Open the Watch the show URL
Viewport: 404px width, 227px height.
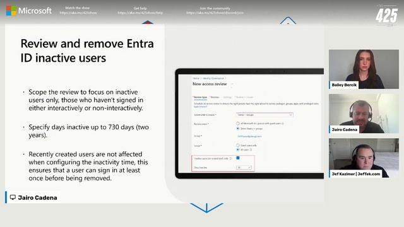[x=78, y=13]
